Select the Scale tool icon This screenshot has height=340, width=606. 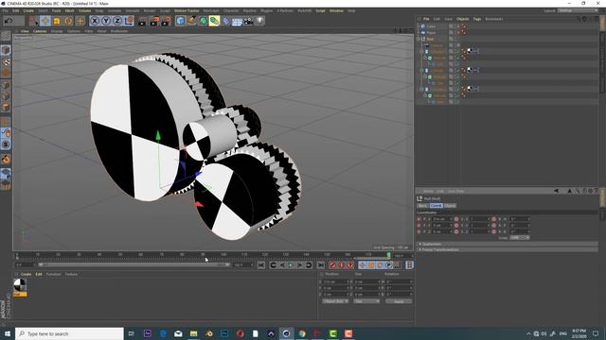coord(57,21)
